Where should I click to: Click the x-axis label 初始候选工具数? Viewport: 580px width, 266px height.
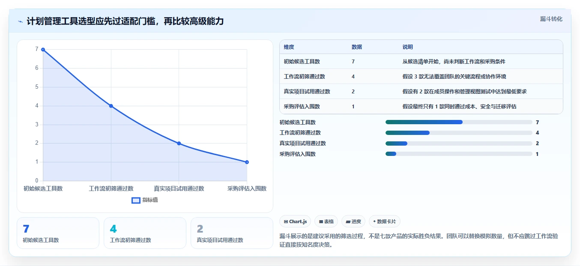pyautogui.click(x=43, y=188)
